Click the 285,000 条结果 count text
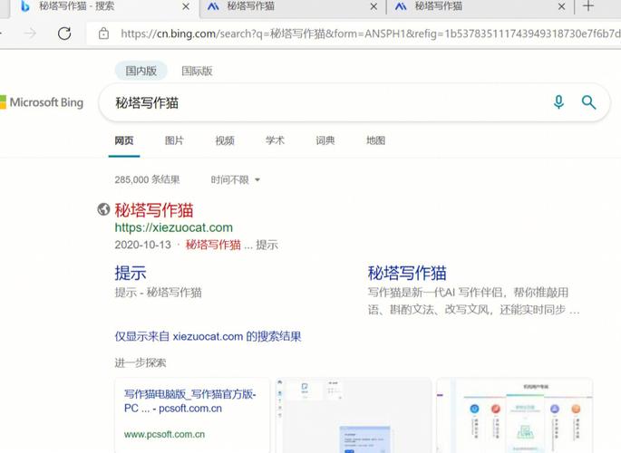621x453 pixels. 147,180
